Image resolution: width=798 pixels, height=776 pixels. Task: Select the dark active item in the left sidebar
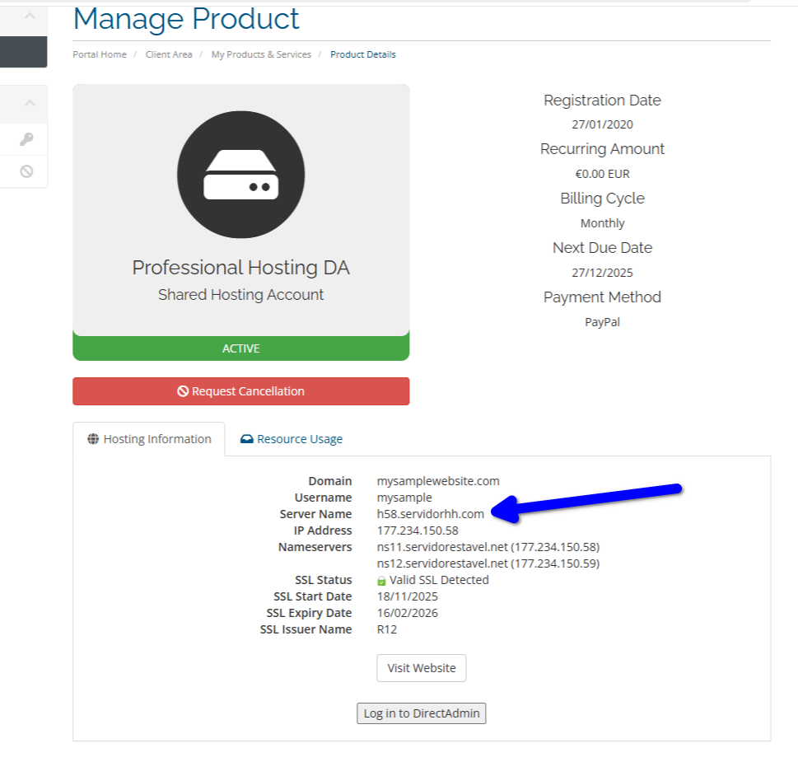[24, 51]
